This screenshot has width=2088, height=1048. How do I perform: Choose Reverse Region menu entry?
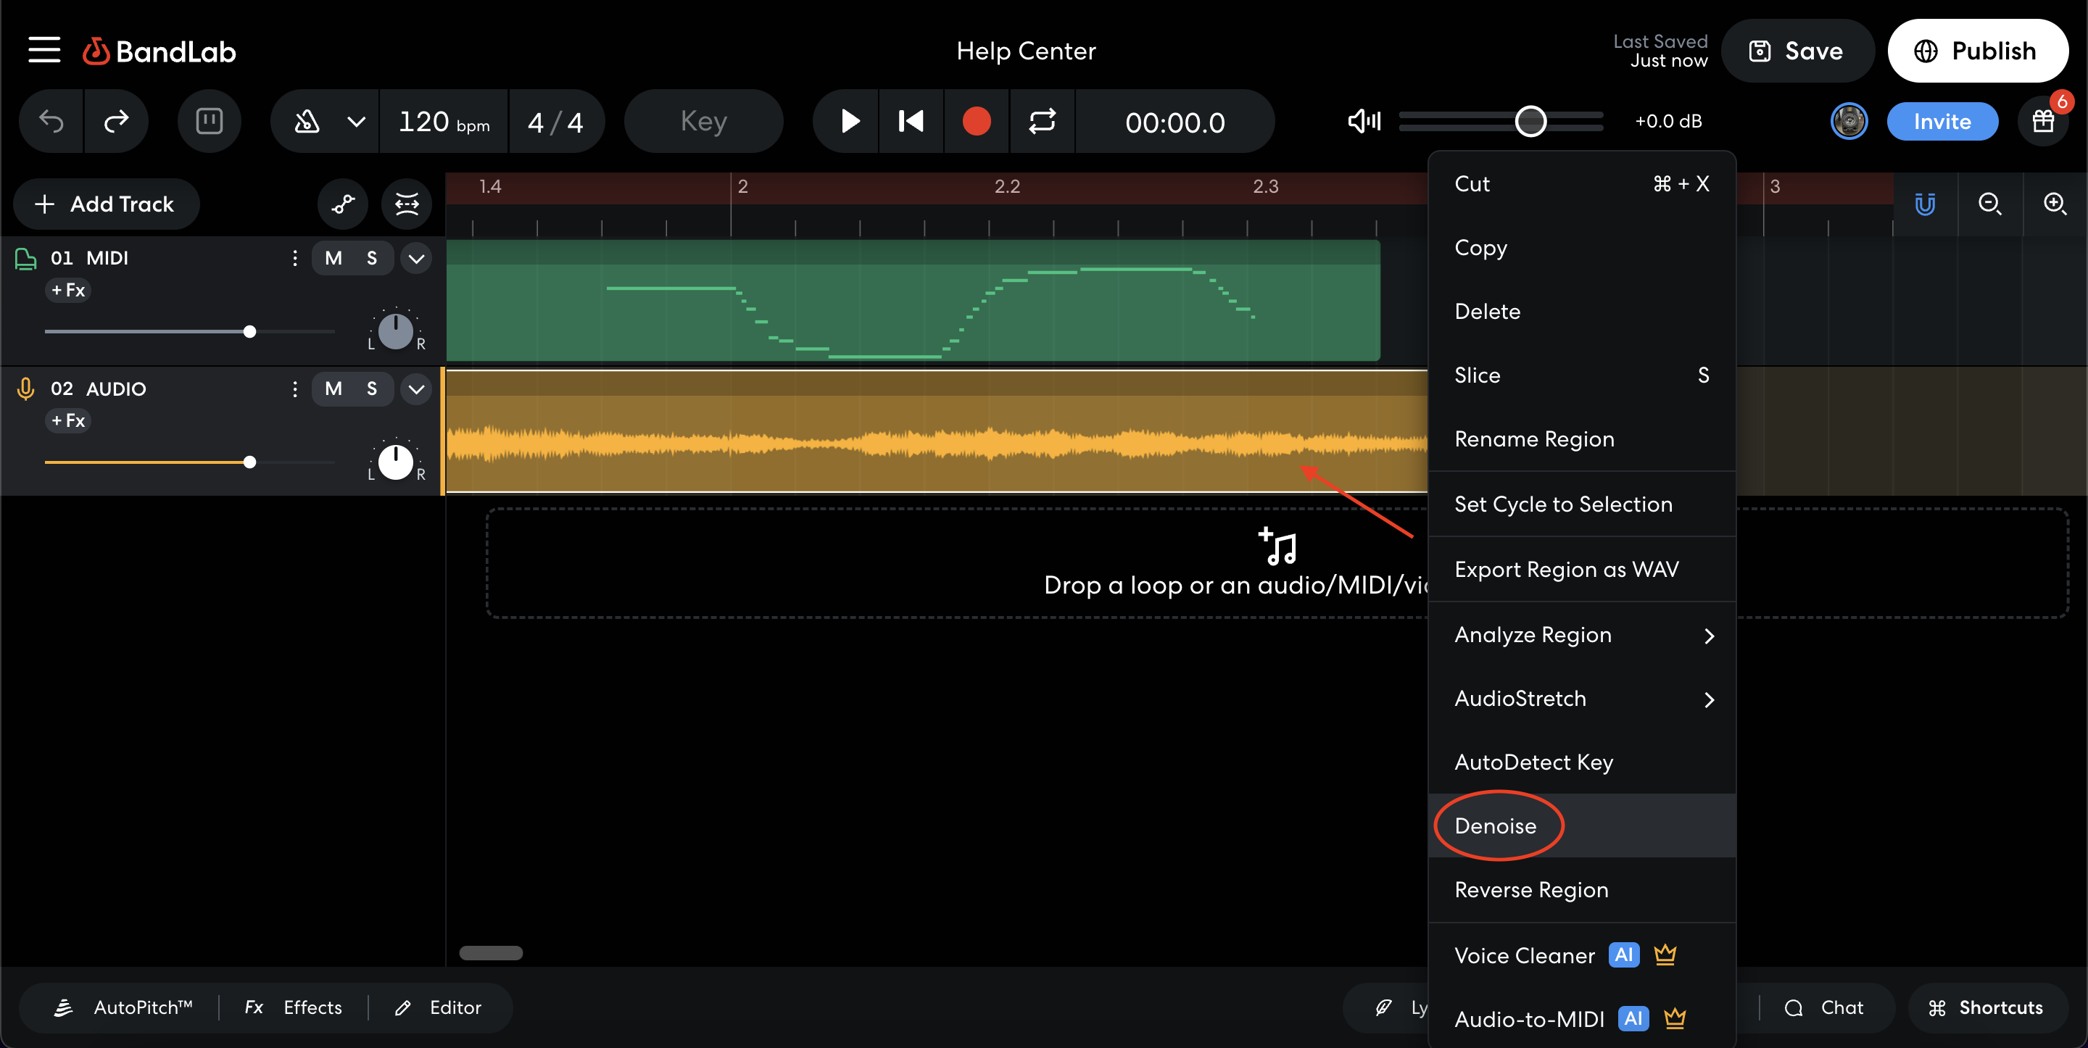point(1532,890)
